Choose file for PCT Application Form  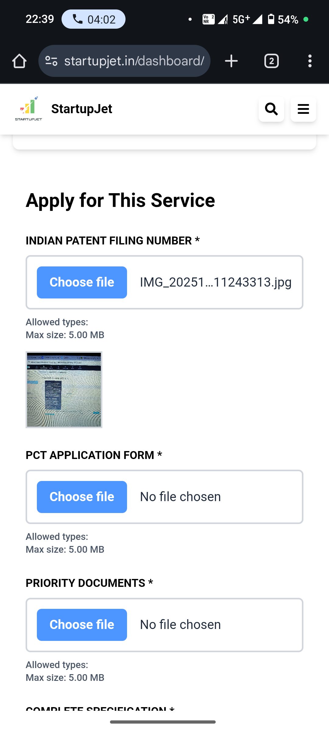point(82,497)
